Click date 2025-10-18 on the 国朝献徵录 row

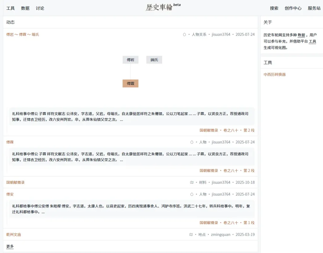245,182
